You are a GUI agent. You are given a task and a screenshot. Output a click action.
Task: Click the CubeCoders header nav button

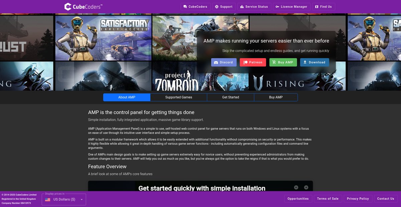pos(195,7)
